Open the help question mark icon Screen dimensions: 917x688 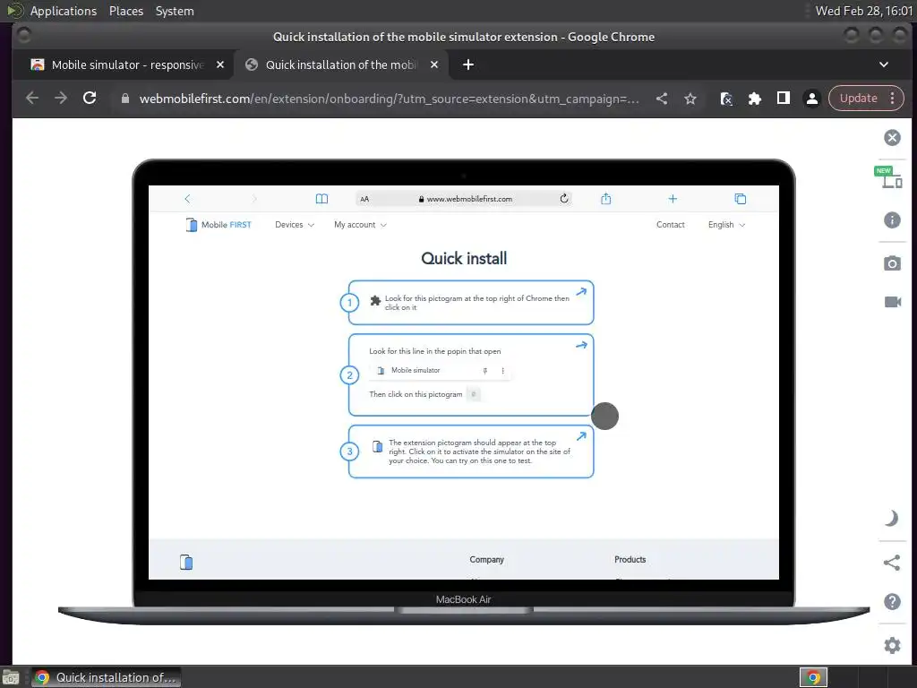coord(892,601)
